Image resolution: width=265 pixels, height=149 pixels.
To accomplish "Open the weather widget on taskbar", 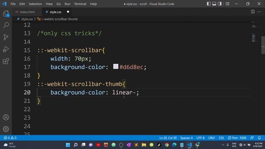I will [10, 145].
